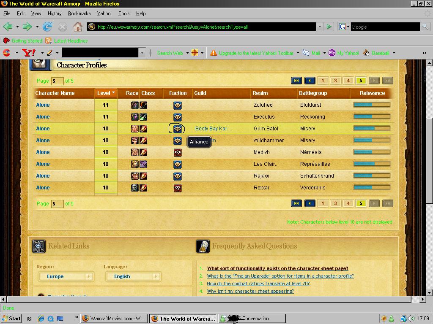Click the Stop loading icon
Screen dimensions: 433x324
tap(63, 27)
